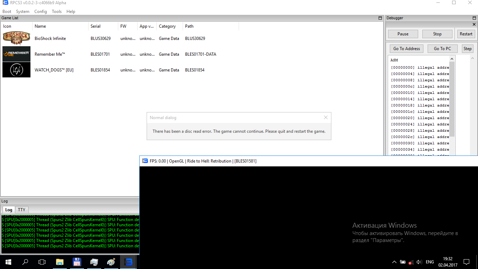Viewport: 478px width, 269px height.
Task: Click the Paint palette taskbar icon
Action: coord(111,262)
